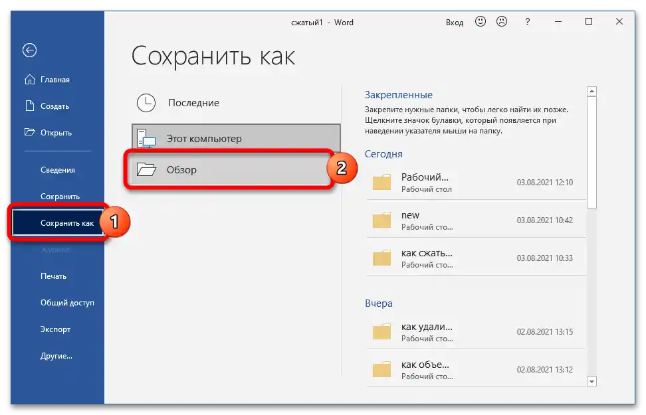
Task: Click the folder icon of как объе... entry
Action: (381, 369)
